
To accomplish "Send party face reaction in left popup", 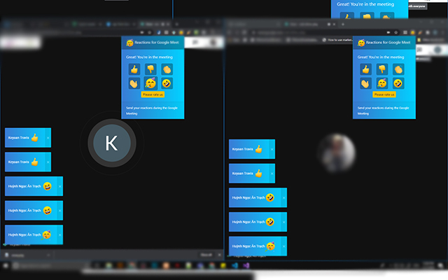I will point(150,83).
